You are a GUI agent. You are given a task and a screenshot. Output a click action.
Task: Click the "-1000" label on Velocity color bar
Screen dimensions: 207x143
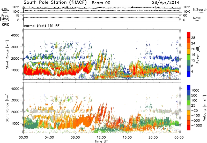197,125
